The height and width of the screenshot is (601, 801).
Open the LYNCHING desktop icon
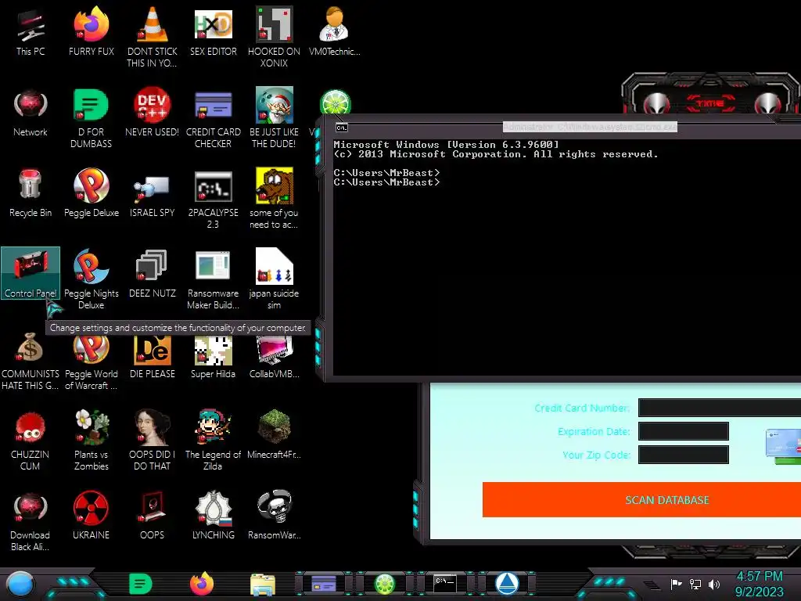click(x=213, y=516)
